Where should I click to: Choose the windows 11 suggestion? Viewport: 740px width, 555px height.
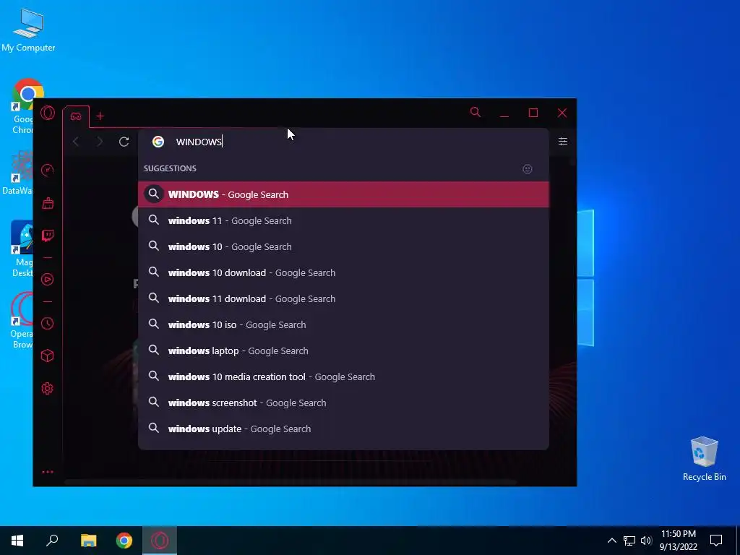343,220
